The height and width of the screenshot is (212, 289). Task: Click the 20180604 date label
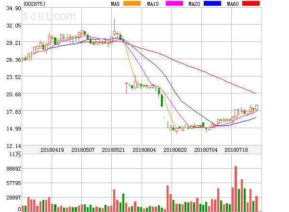click(x=144, y=150)
